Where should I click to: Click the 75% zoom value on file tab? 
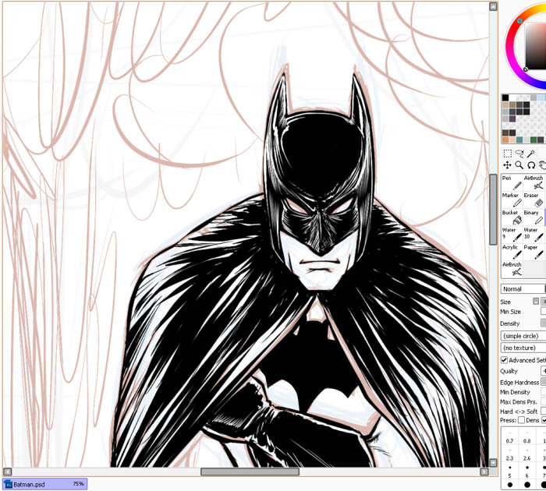click(x=78, y=484)
